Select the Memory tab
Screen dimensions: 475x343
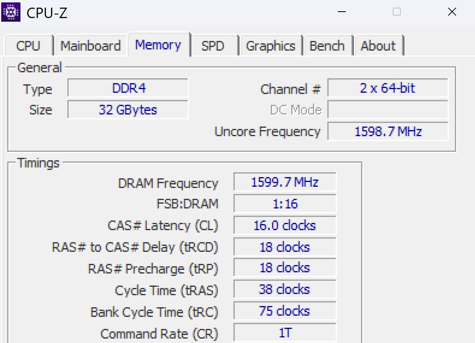click(x=158, y=45)
